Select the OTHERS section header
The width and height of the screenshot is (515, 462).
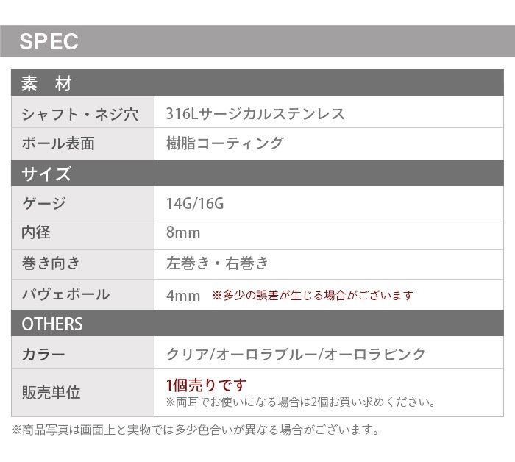coord(52,324)
